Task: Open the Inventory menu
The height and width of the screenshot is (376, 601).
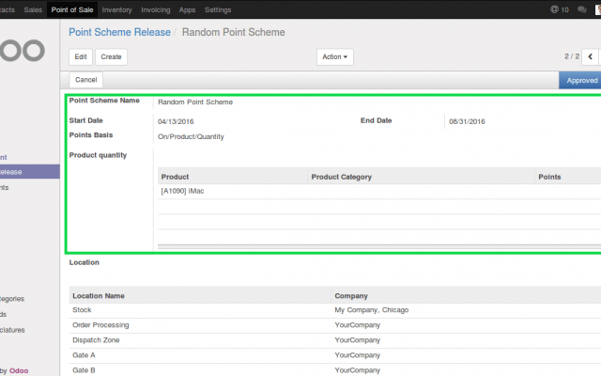Action: (116, 9)
